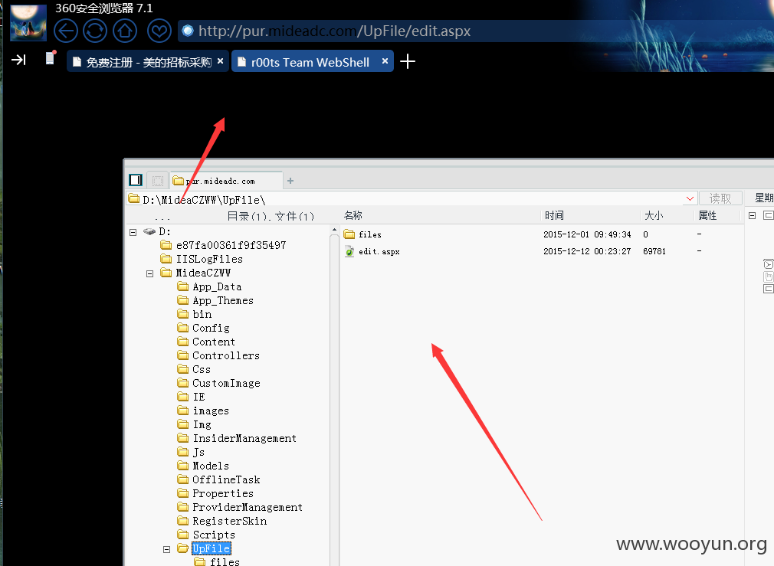Open a new browser tab with plus
774x566 pixels.
point(407,62)
